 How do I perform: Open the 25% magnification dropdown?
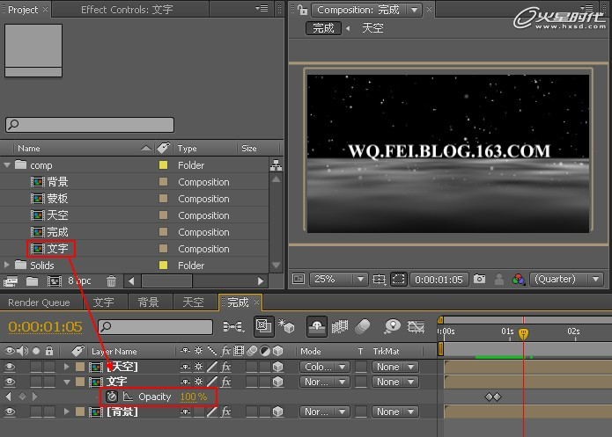coord(338,279)
